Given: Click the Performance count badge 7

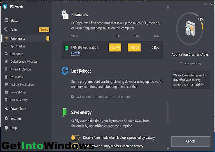Looking at the screenshot, I should pos(48,39).
